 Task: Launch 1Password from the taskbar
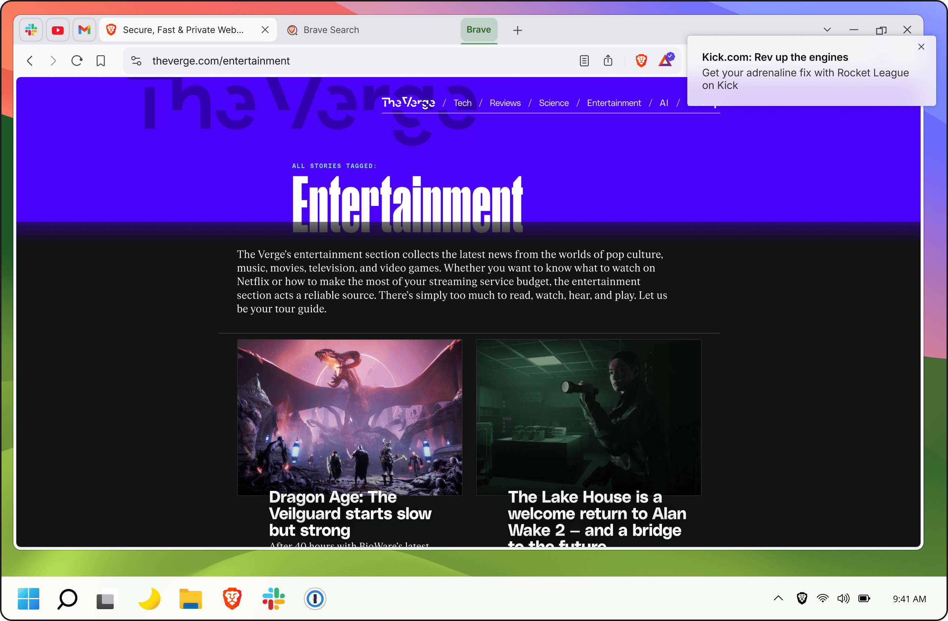[x=315, y=599]
